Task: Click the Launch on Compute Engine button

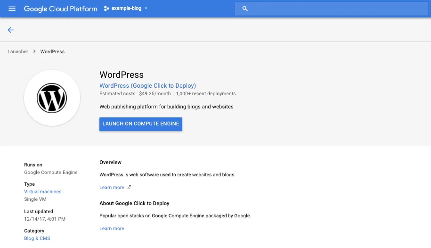Action: (141, 124)
